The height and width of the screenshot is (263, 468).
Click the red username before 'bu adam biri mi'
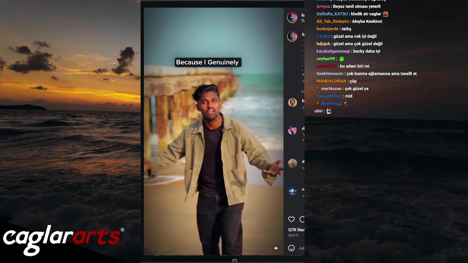[327, 66]
